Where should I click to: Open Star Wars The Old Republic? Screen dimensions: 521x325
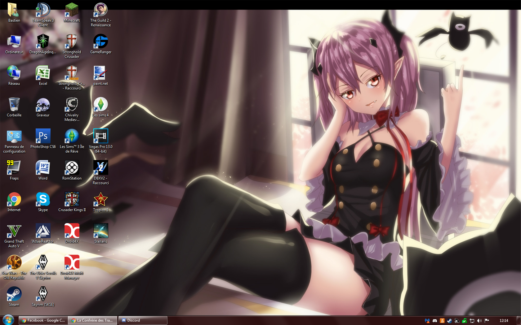click(x=14, y=267)
